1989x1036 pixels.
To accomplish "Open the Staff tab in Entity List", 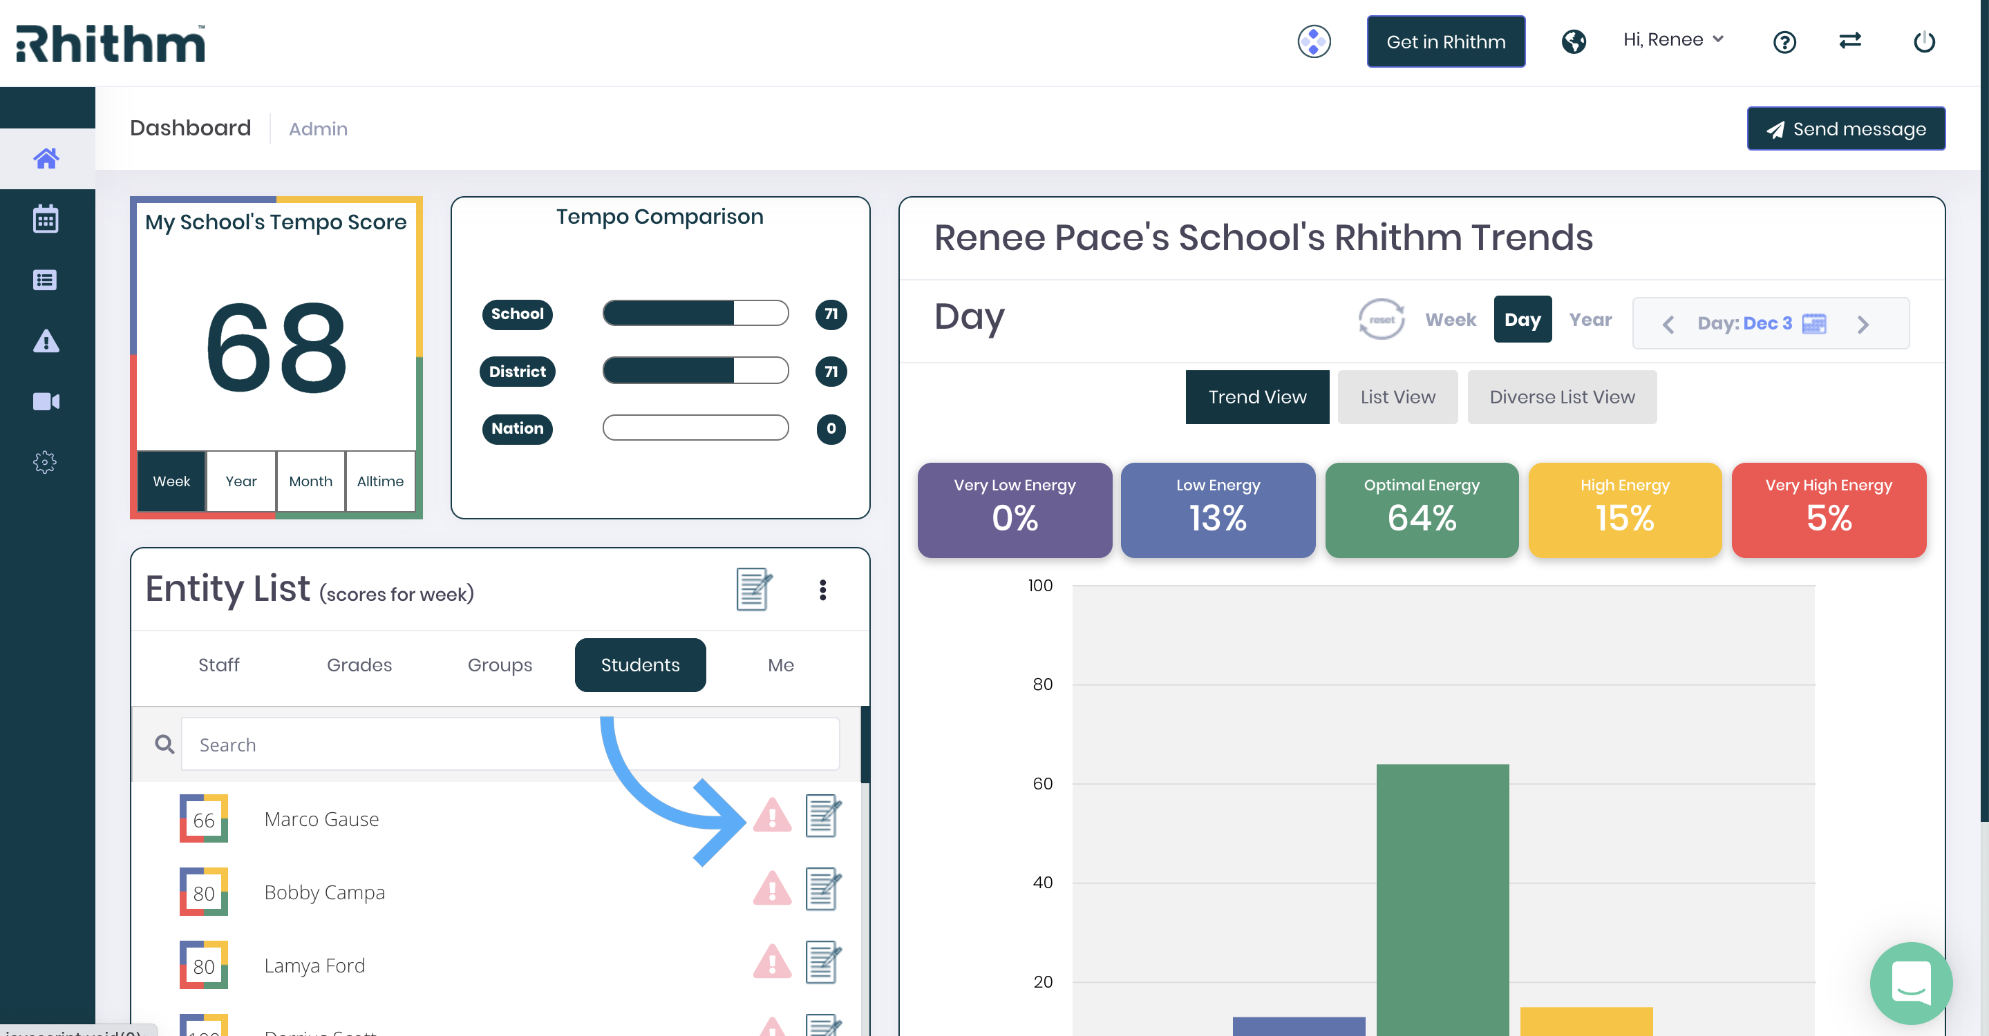I will pyautogui.click(x=218, y=665).
